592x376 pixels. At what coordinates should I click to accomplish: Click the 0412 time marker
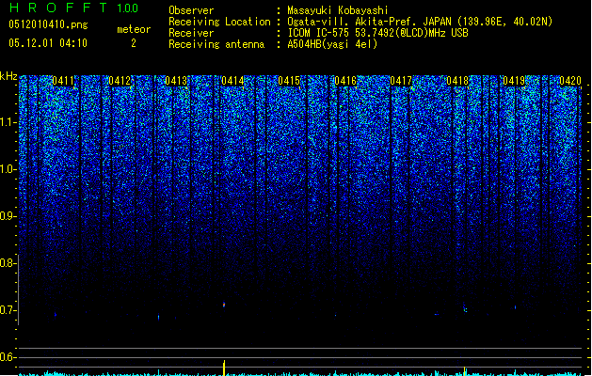tap(120, 81)
